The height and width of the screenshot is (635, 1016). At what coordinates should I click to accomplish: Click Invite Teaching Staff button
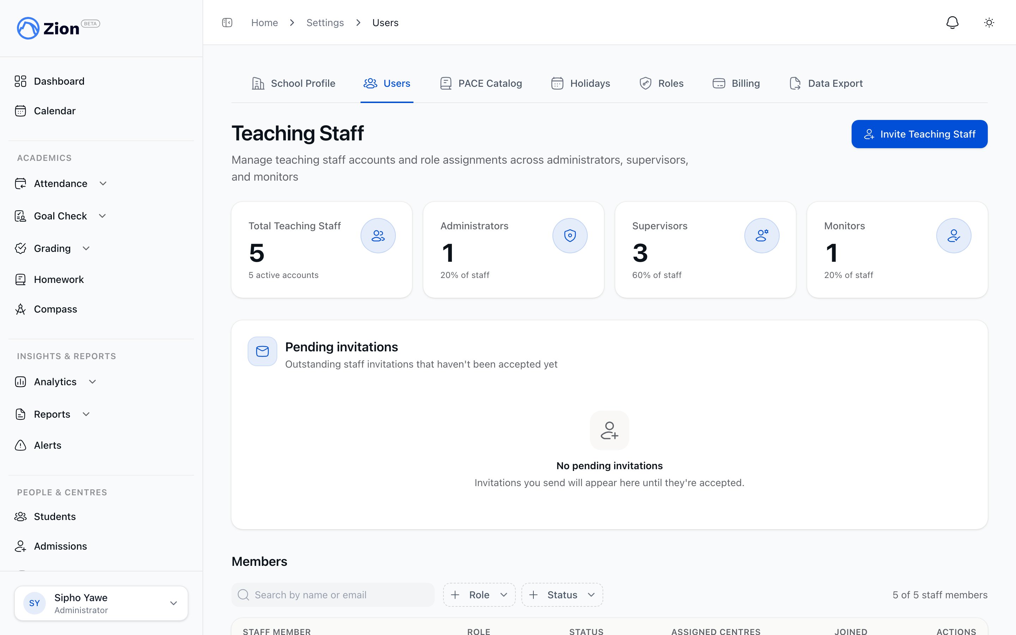[919, 134]
